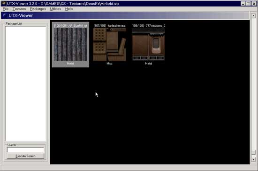Minimize the UTX-Viewer window
Screen dimensions: 258x171
pos(243,3)
